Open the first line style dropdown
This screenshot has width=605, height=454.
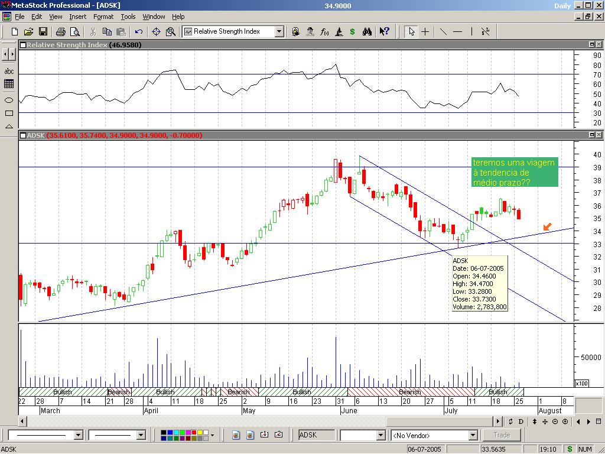point(78,435)
